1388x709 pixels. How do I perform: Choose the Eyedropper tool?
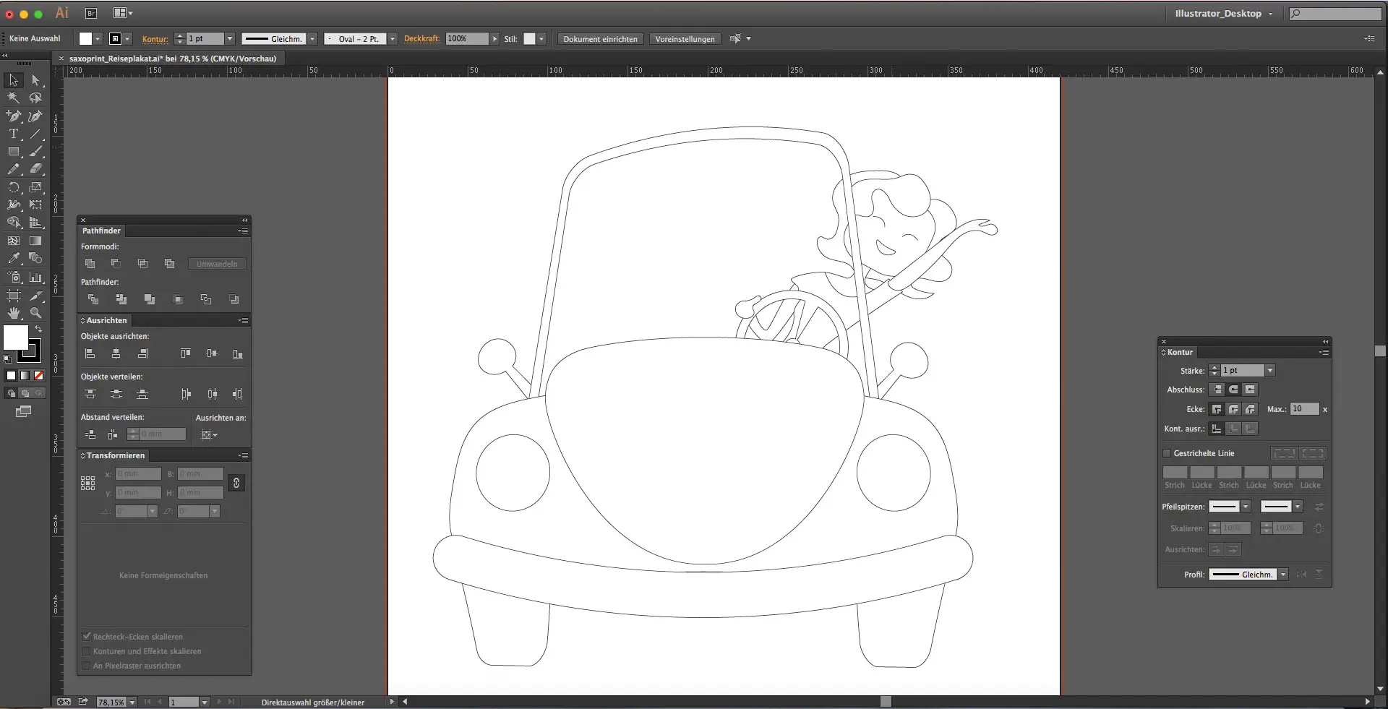[x=13, y=258]
